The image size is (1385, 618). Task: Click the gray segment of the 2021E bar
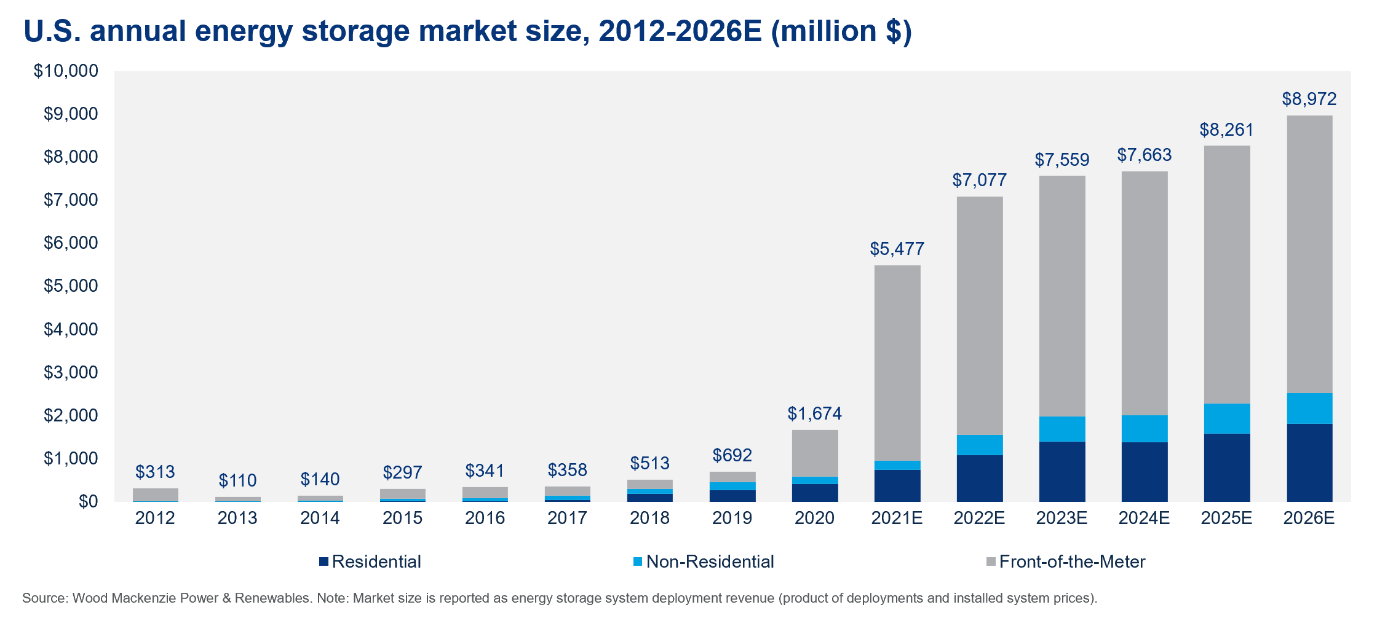tap(897, 362)
